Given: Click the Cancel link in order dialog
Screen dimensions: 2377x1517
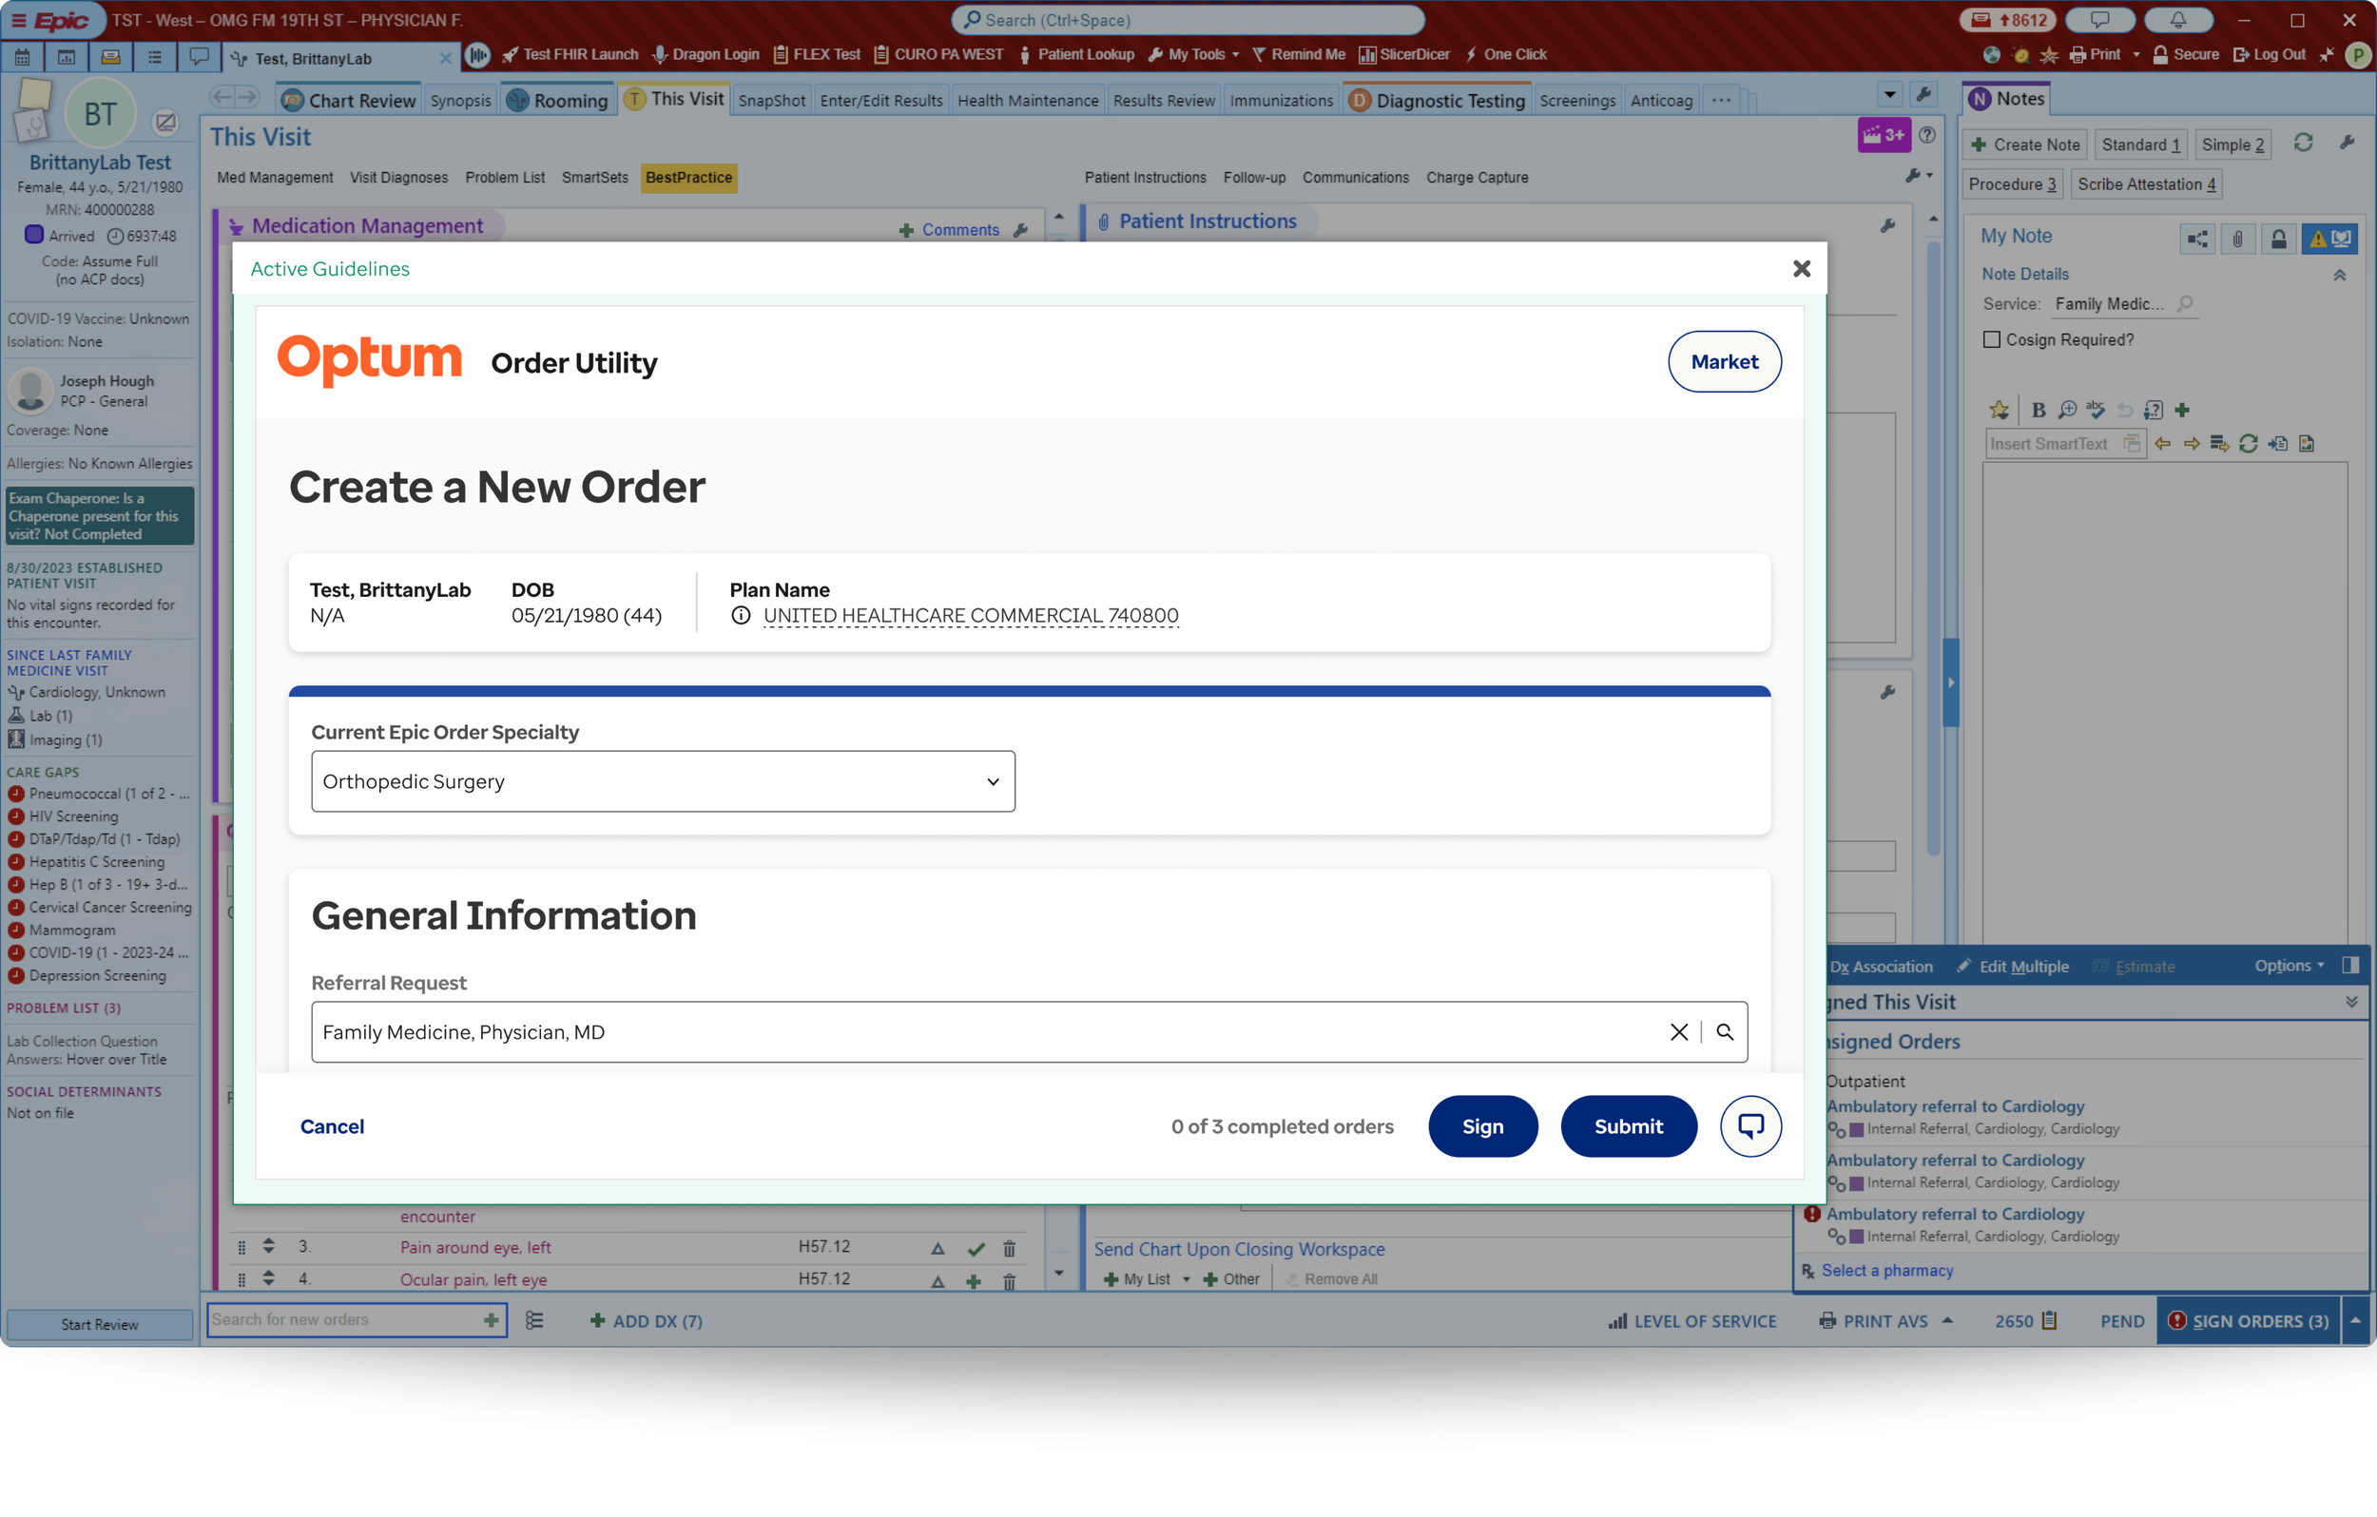Looking at the screenshot, I should coord(332,1126).
